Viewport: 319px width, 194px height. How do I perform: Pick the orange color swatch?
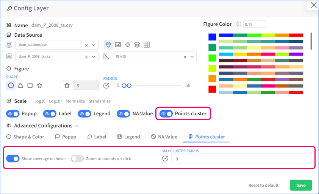coord(212,79)
